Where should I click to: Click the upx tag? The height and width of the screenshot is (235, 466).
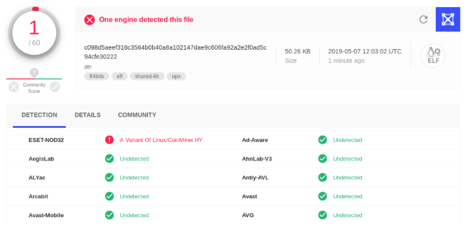[x=176, y=76]
